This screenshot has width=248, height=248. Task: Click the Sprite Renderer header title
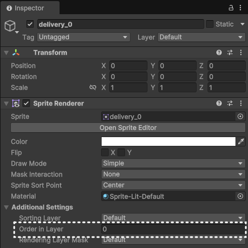[58, 103]
